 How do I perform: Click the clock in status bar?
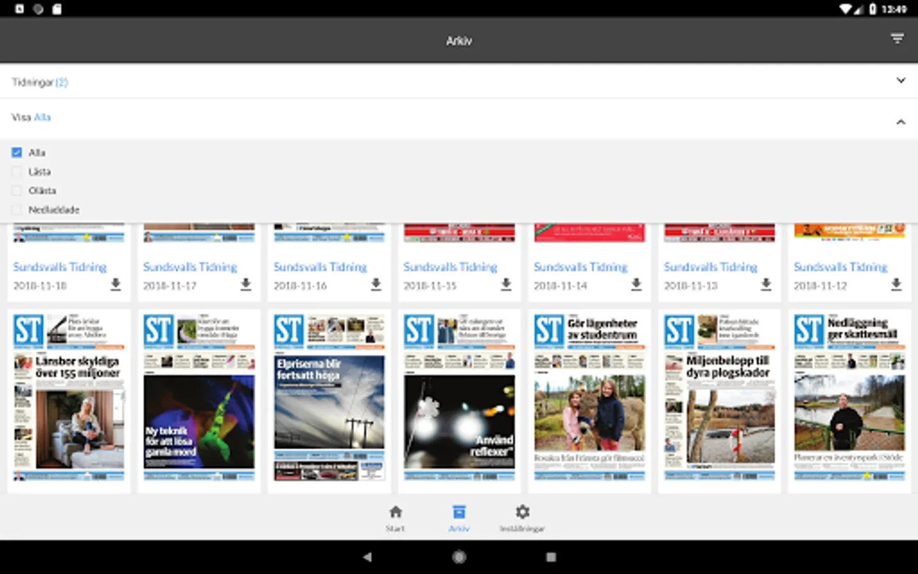point(894,9)
